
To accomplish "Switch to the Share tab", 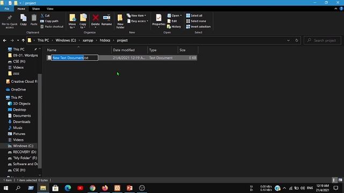I will (36, 9).
